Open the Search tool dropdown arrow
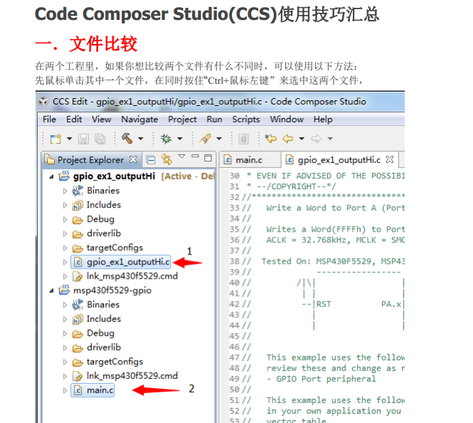 (219, 139)
